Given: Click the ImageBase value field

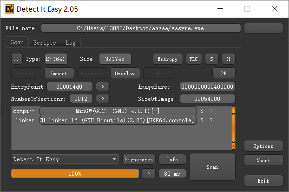Looking at the screenshot, I should tap(207, 87).
